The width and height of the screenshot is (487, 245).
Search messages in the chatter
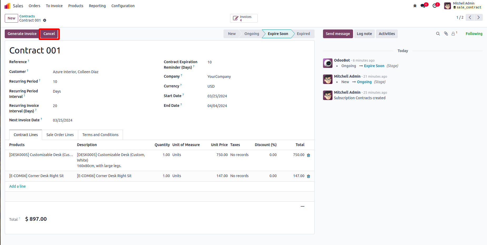pyautogui.click(x=438, y=34)
